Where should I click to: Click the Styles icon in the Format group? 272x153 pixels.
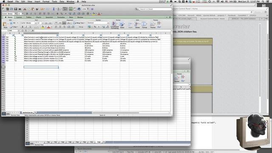click(122, 25)
